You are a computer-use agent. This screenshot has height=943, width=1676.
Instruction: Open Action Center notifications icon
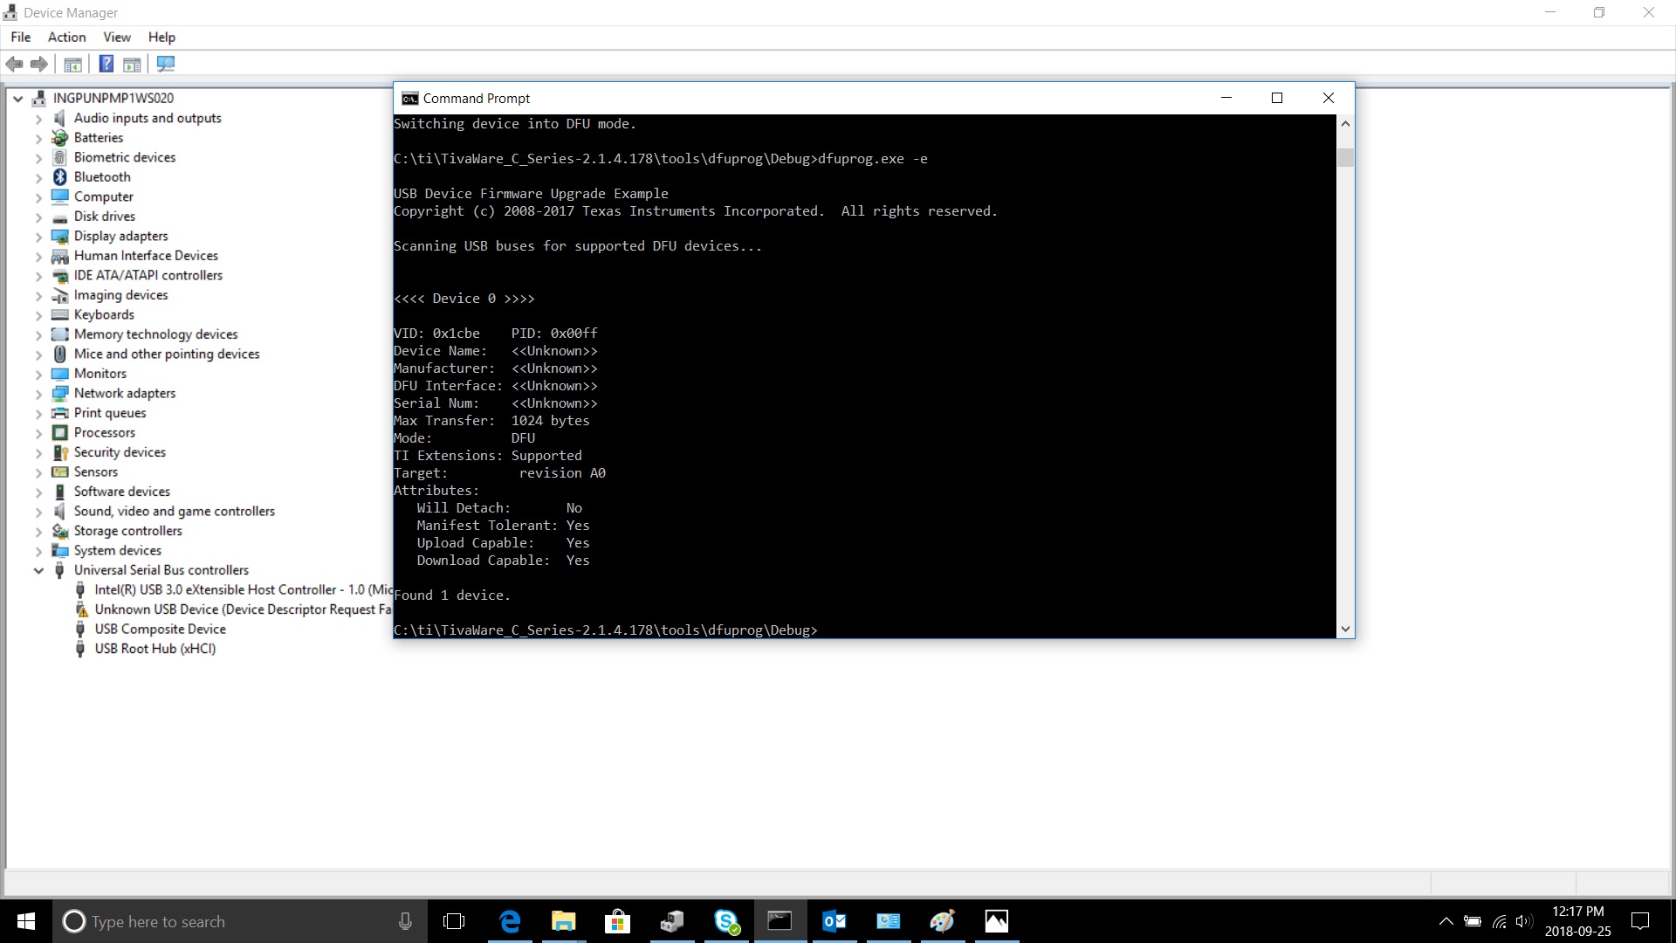click(1641, 921)
